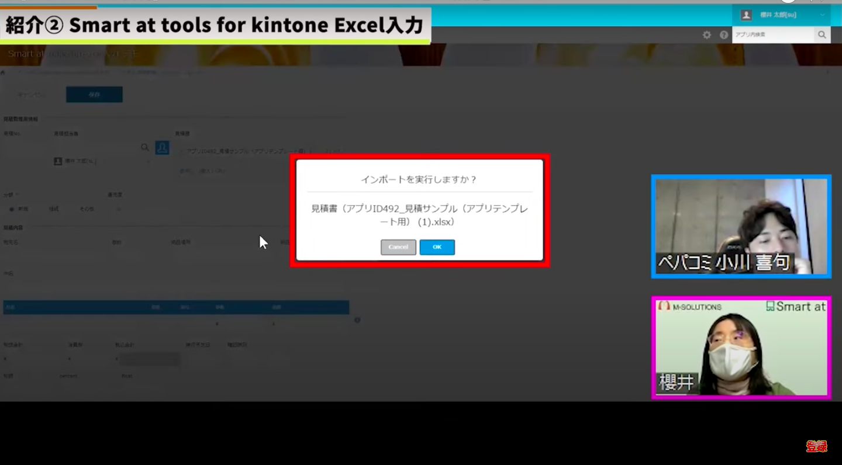Open user lookup via magnifier next to 見積担当者
Viewport: 842px width, 465px height.
click(144, 148)
